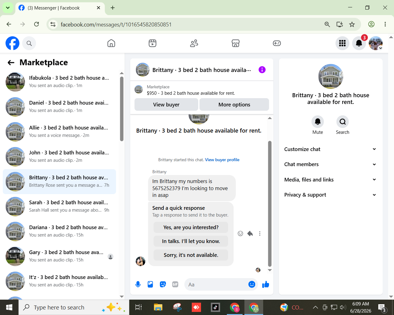
Task: Open the Chrome zoom magnifier icon
Action: [327, 24]
